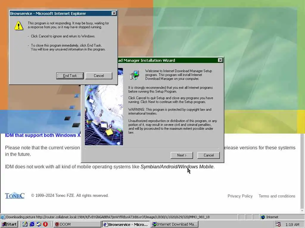Switch to the Browservice taskbar button
Image resolution: width=305 pixels, height=228 pixels.
[x=126, y=224]
